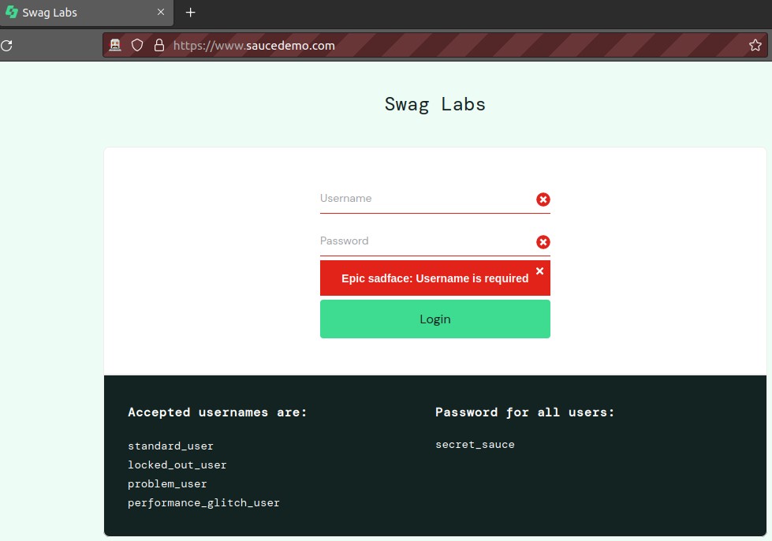The width and height of the screenshot is (772, 541).
Task: Close the Swag Labs browser tab
Action: click(x=161, y=13)
